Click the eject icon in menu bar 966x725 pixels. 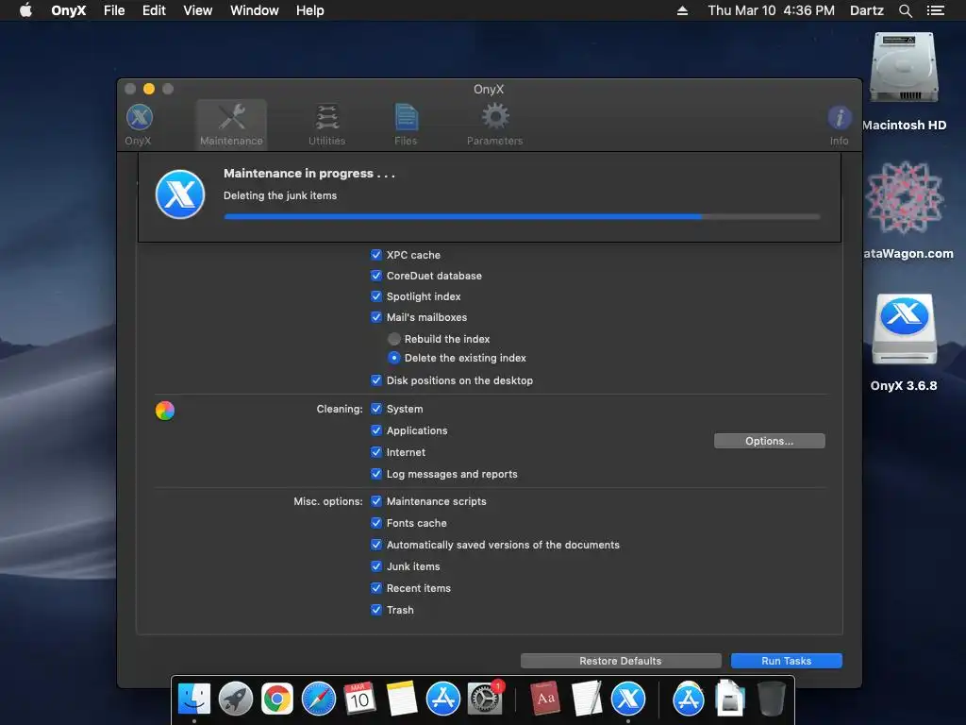click(x=682, y=10)
